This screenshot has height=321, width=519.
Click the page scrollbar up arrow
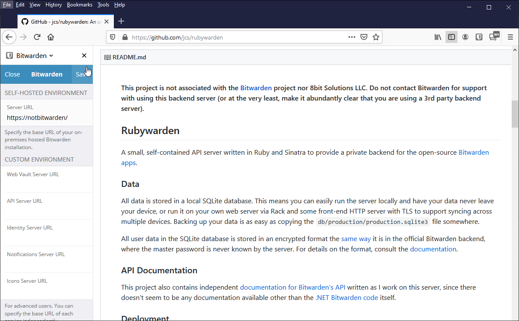pos(515,50)
